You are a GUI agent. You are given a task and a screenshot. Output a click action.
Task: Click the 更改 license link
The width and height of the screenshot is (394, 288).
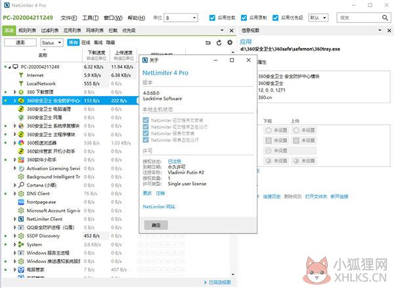[147, 193]
